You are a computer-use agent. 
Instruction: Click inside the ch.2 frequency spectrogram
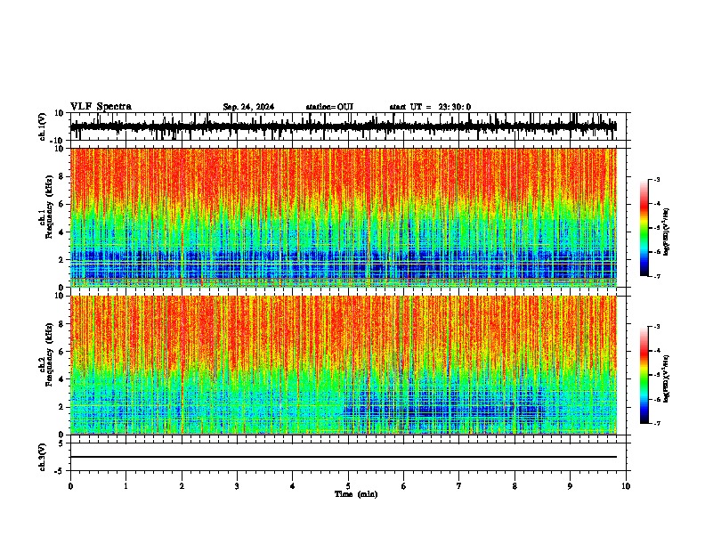point(344,365)
